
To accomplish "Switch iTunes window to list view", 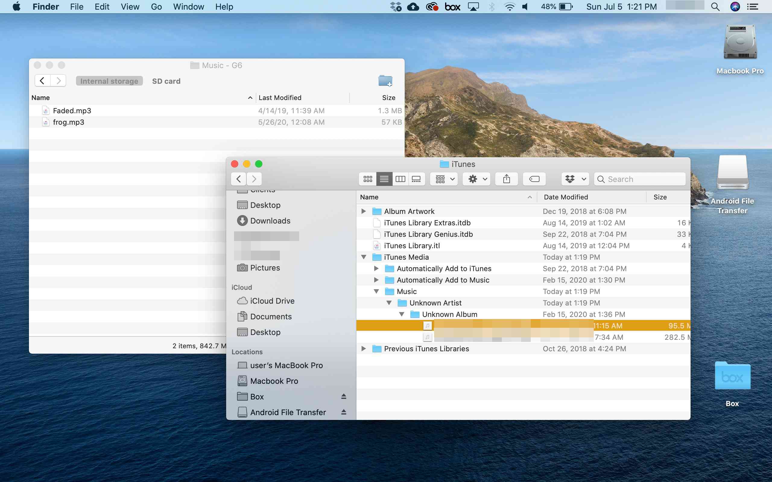I will (384, 179).
